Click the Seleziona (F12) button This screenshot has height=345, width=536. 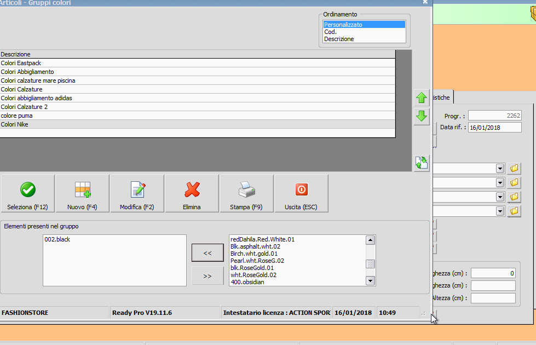[x=28, y=193]
